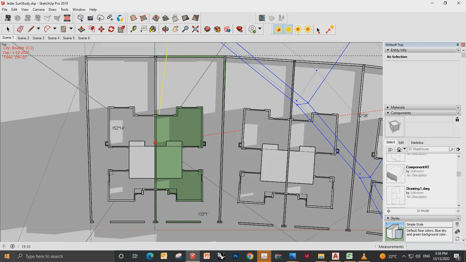
Task: Open the Extension Manager ruby icon
Action: pyautogui.click(x=239, y=29)
